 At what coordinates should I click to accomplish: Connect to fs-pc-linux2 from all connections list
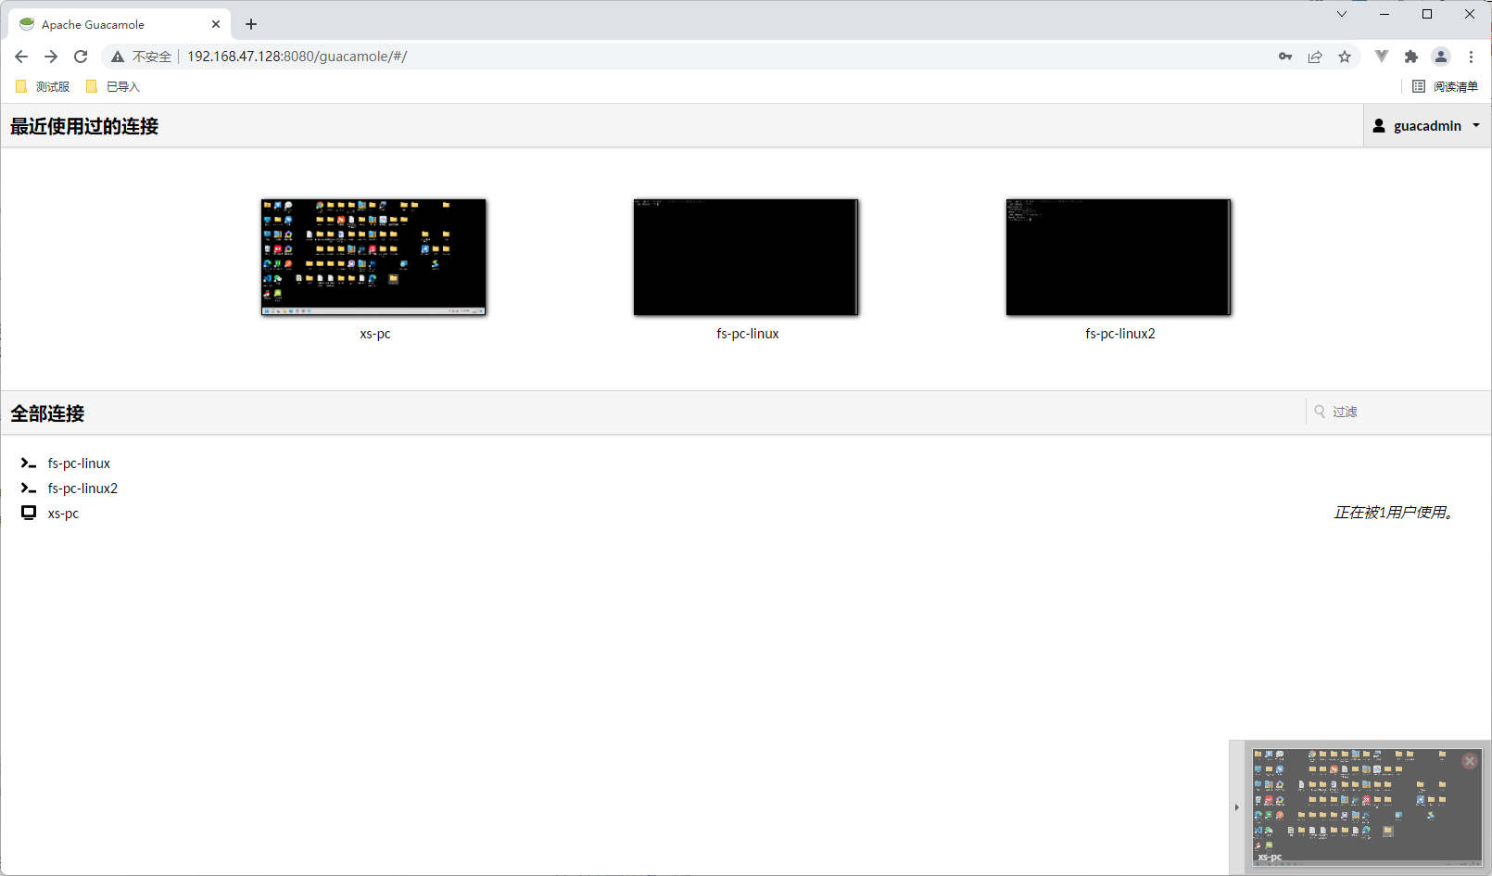pos(82,489)
